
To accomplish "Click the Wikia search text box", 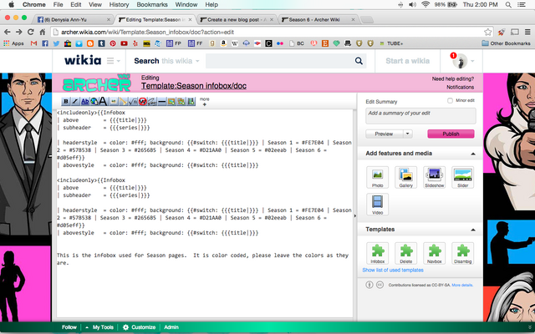I will point(280,61).
